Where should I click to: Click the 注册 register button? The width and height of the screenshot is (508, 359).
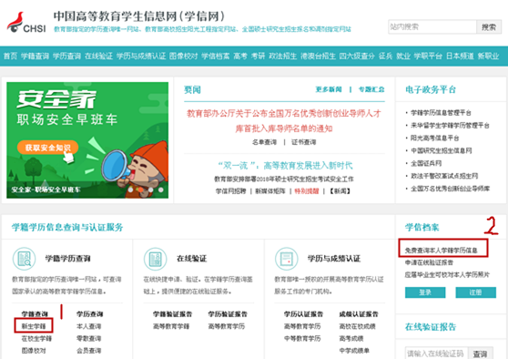click(475, 292)
